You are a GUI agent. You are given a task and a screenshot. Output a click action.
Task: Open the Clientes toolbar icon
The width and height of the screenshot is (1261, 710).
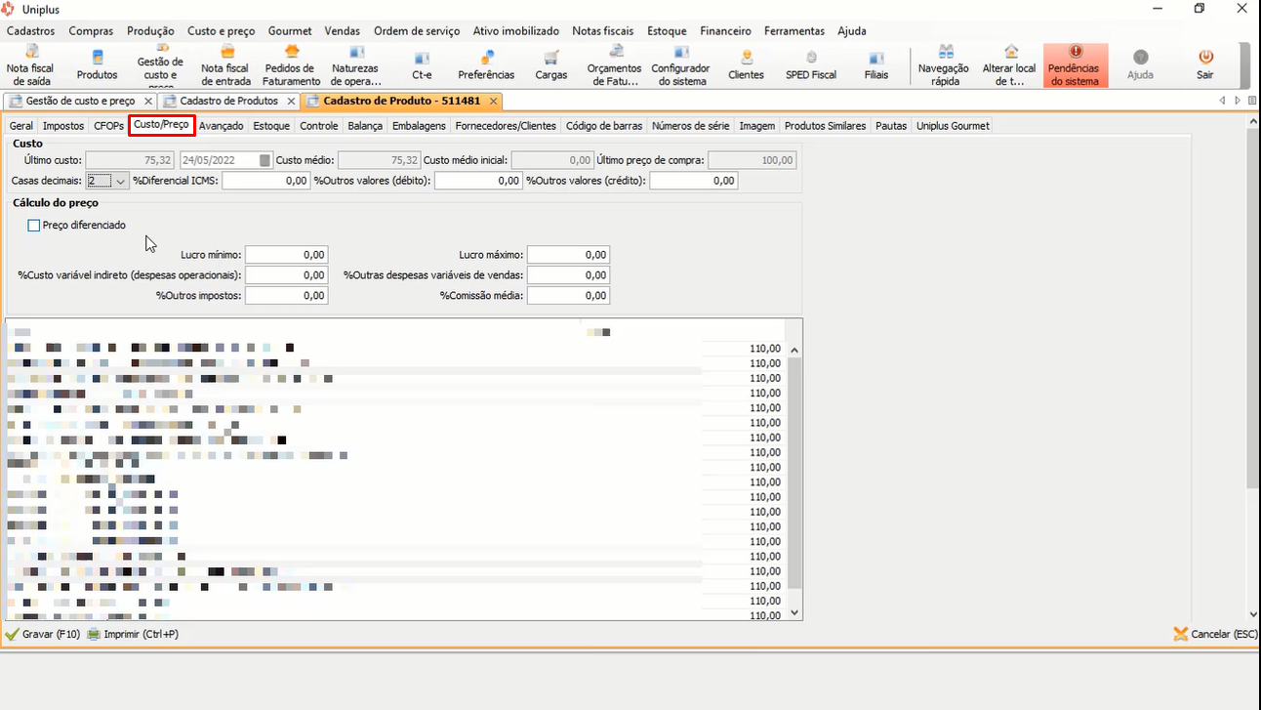click(746, 64)
